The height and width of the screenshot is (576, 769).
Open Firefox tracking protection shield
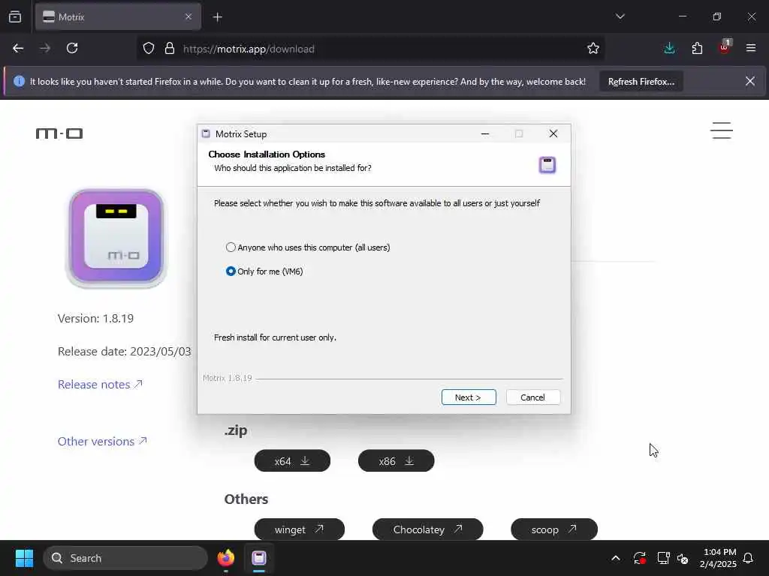[149, 49]
